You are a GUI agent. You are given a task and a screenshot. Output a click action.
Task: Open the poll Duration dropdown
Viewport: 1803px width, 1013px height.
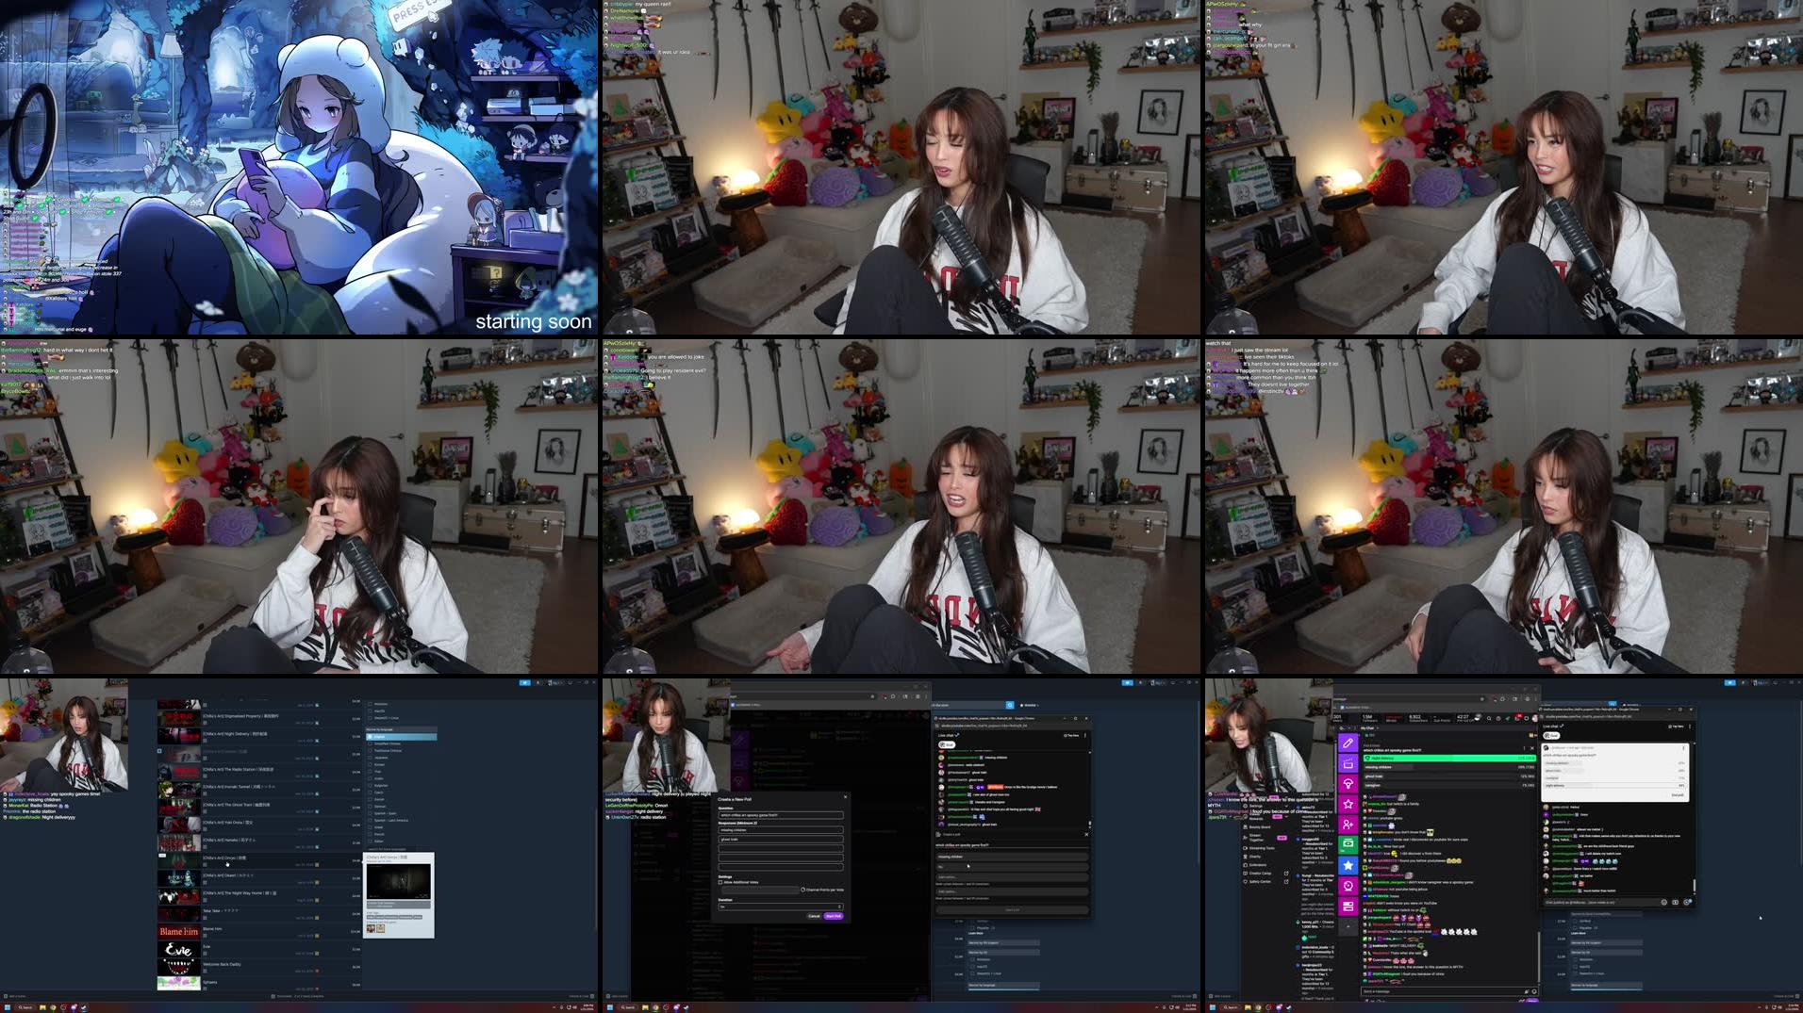(x=781, y=907)
